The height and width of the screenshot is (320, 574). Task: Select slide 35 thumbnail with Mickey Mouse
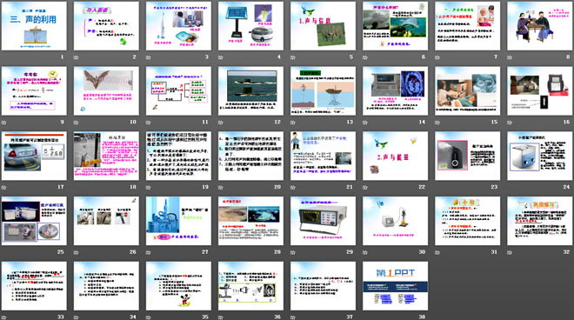click(x=178, y=285)
